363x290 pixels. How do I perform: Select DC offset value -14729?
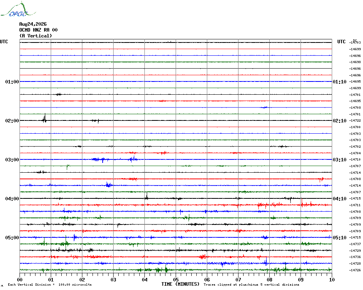355,251
